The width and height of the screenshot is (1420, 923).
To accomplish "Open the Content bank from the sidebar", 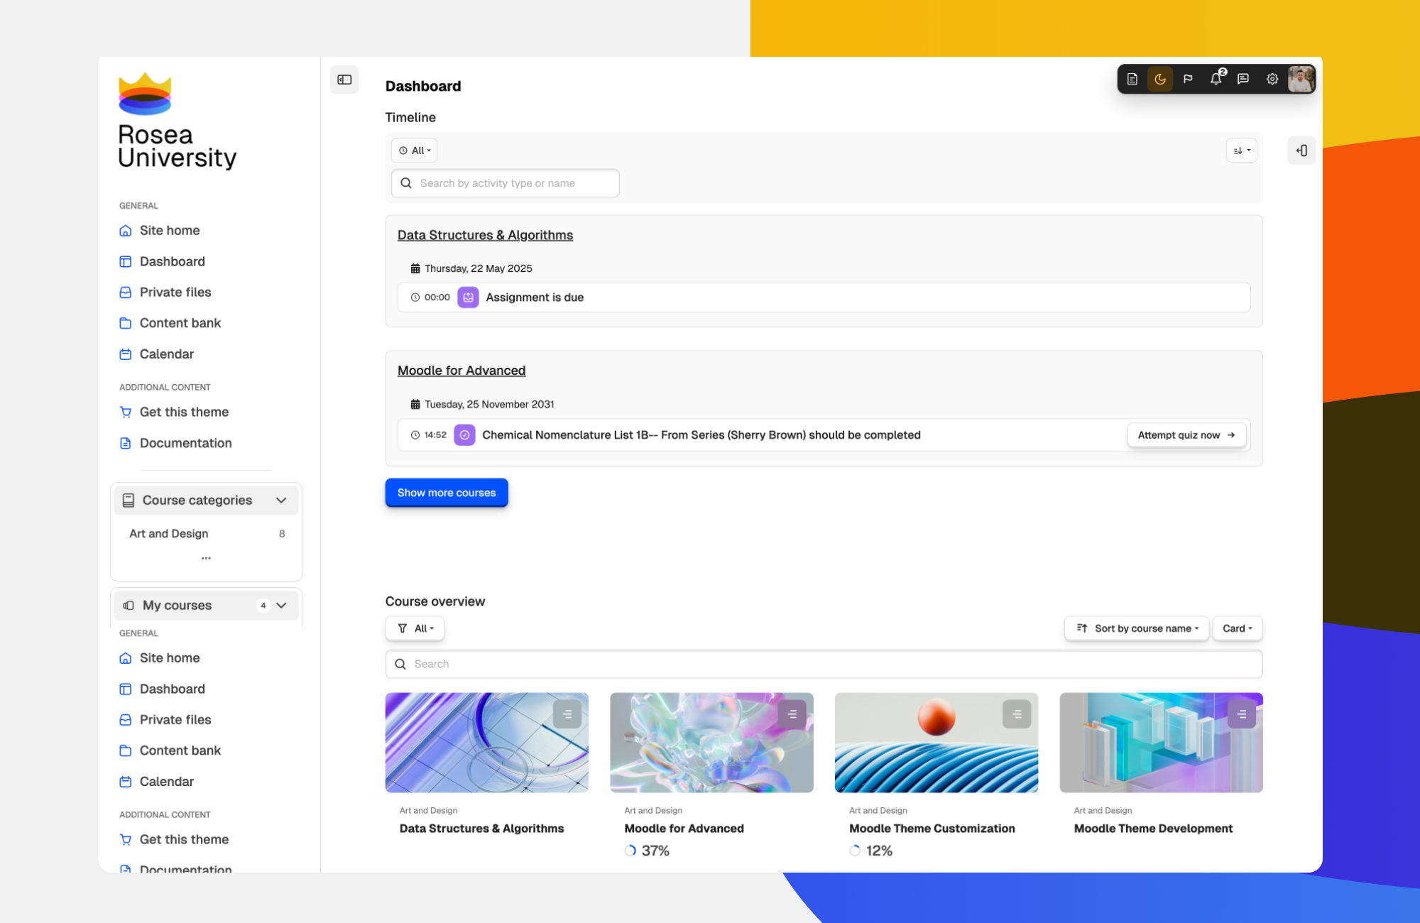I will 180,322.
